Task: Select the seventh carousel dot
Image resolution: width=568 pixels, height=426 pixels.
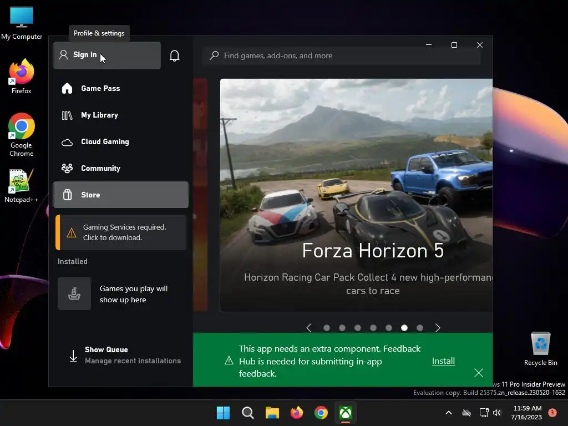Action: coord(420,328)
